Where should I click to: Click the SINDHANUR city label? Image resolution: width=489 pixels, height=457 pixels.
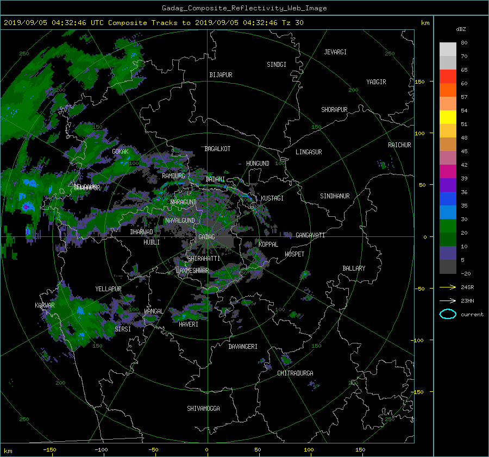[x=335, y=196]
